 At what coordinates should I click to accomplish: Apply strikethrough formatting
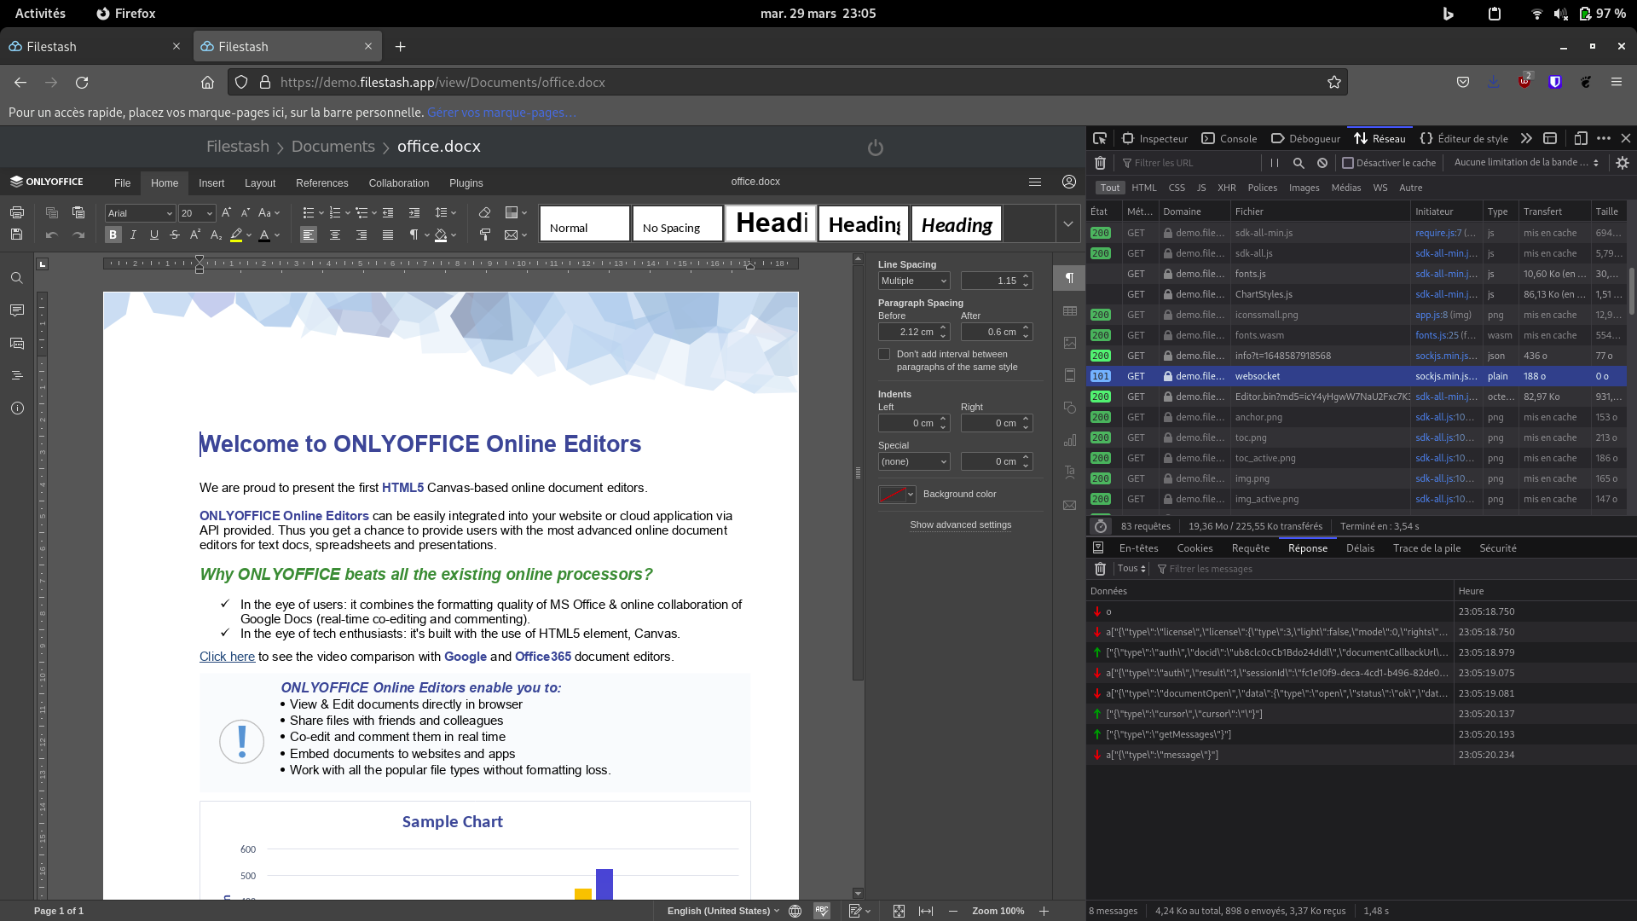[x=175, y=235]
